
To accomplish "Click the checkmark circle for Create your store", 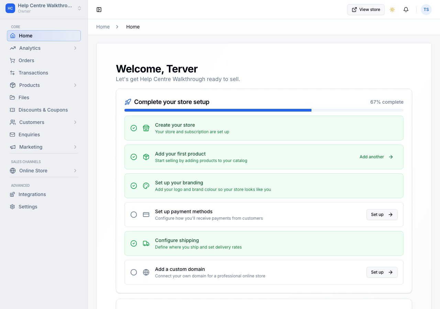I will point(134,128).
